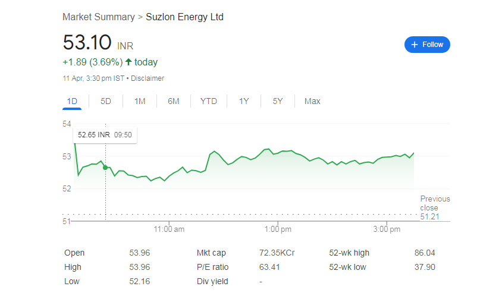Screen dimensions: 483x299
Task: Select the Max range tab
Action: [x=312, y=101]
